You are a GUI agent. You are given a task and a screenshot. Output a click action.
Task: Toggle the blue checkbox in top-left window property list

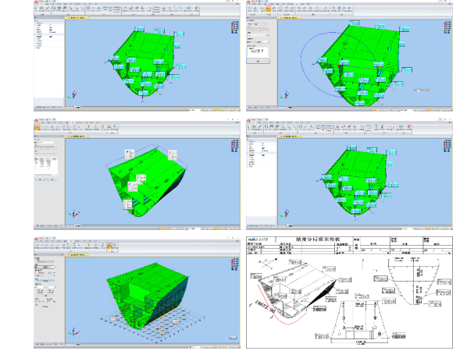[x=50, y=32]
